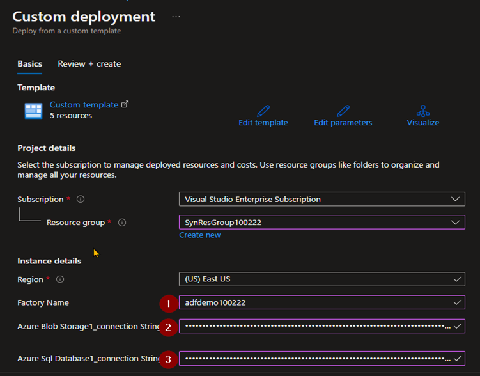The height and width of the screenshot is (376, 480).
Task: Open the Region dropdown showing East US
Action: (322, 279)
